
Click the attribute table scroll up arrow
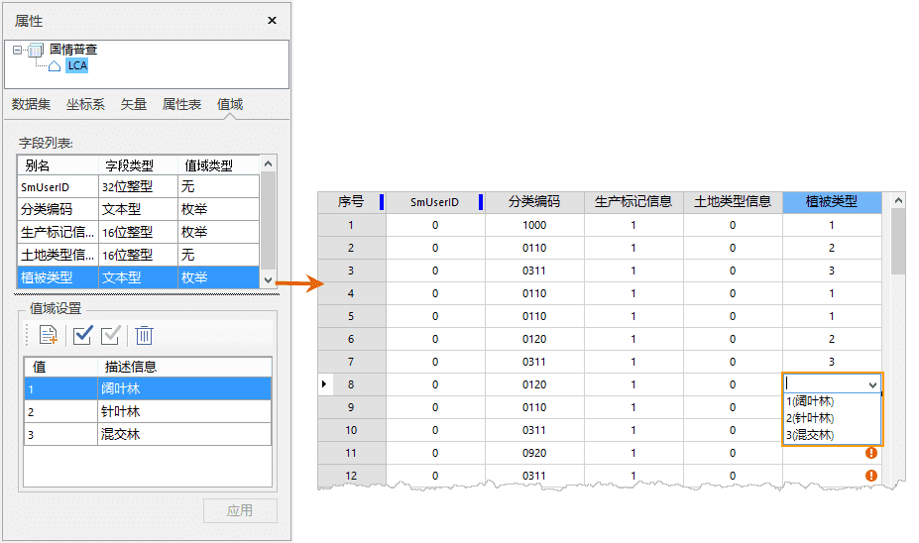pos(898,200)
